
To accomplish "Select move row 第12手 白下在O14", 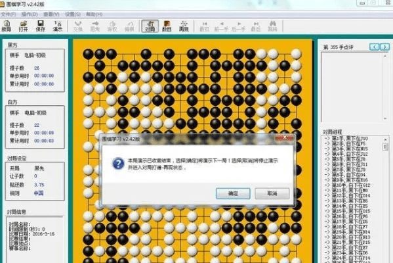I will tap(347, 195).
